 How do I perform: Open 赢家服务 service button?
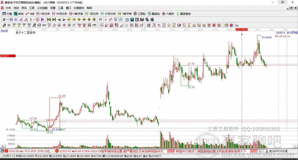[184, 14]
